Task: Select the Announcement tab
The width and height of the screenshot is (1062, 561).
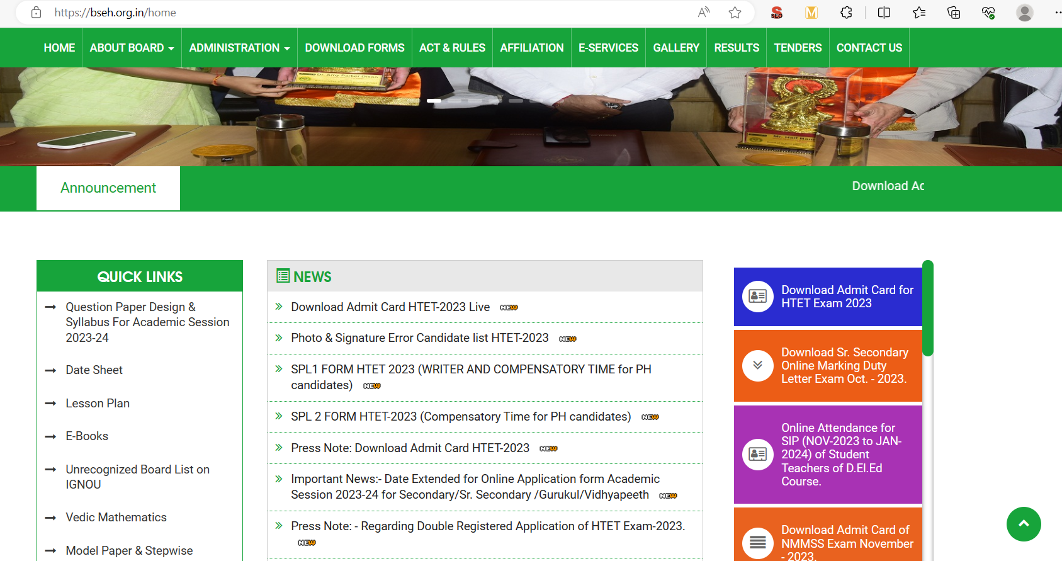Action: (108, 188)
